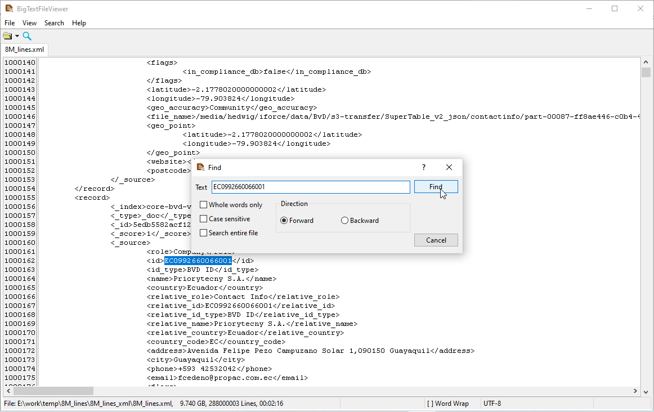
Task: Click the relative_role Contact Info line
Action: pos(243,297)
